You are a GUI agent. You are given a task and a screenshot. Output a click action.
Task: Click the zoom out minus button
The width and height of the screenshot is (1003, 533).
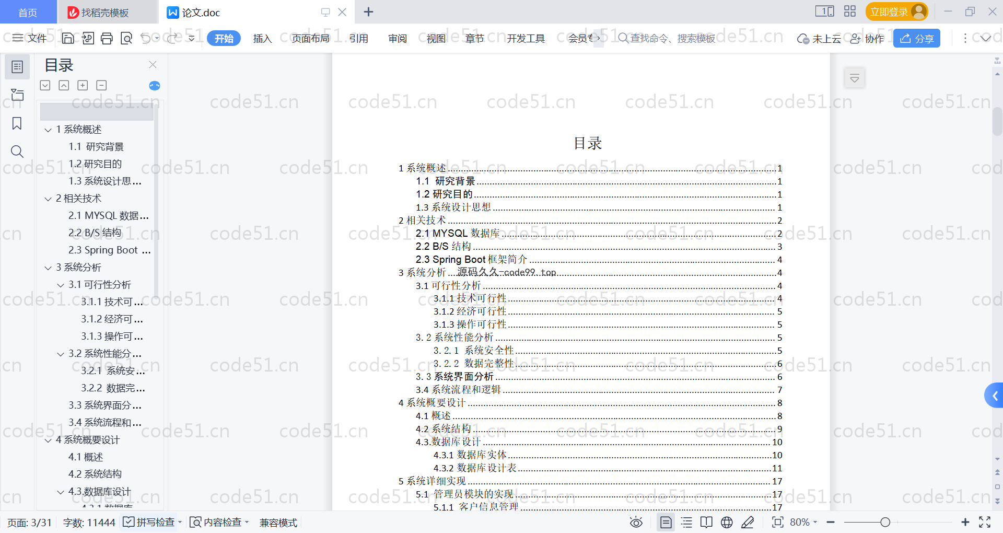pyautogui.click(x=831, y=522)
